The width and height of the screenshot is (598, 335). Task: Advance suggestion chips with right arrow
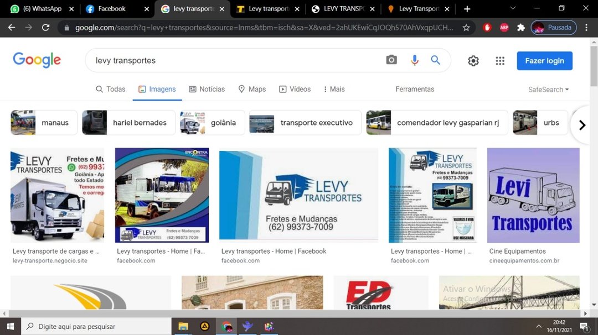[582, 125]
